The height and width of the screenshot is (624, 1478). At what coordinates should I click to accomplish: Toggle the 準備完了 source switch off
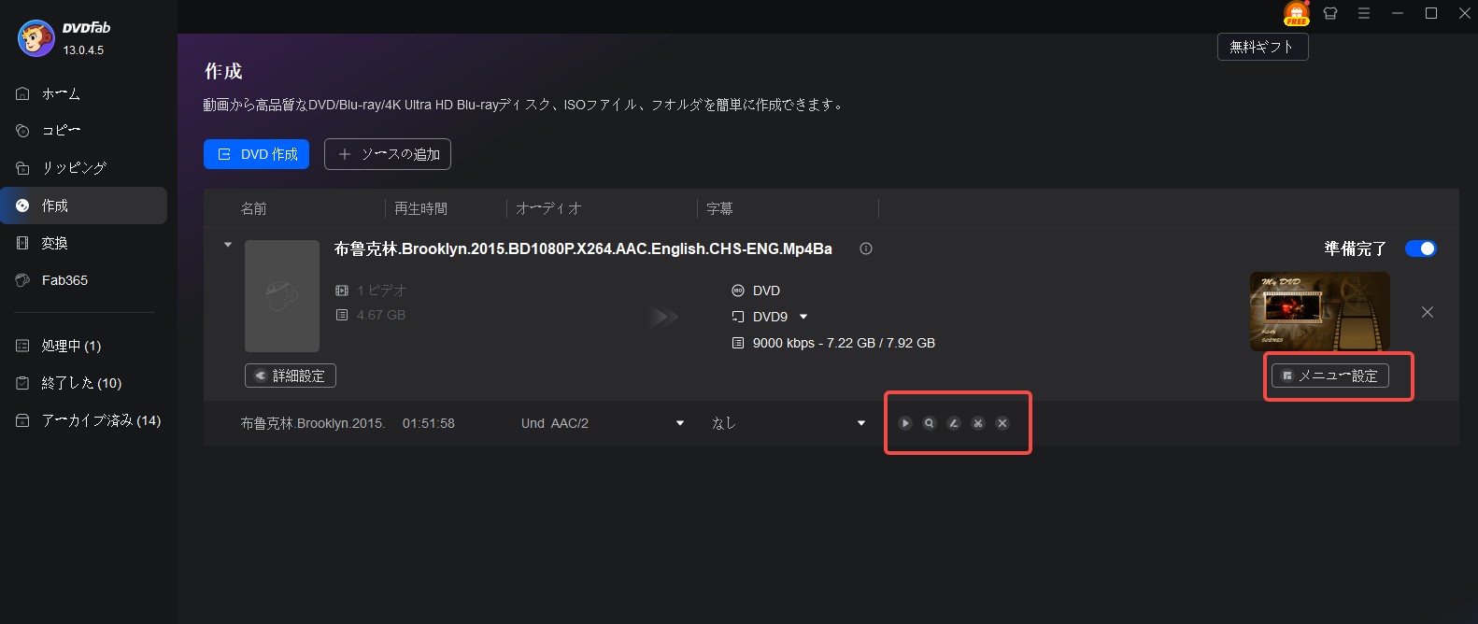[1420, 248]
